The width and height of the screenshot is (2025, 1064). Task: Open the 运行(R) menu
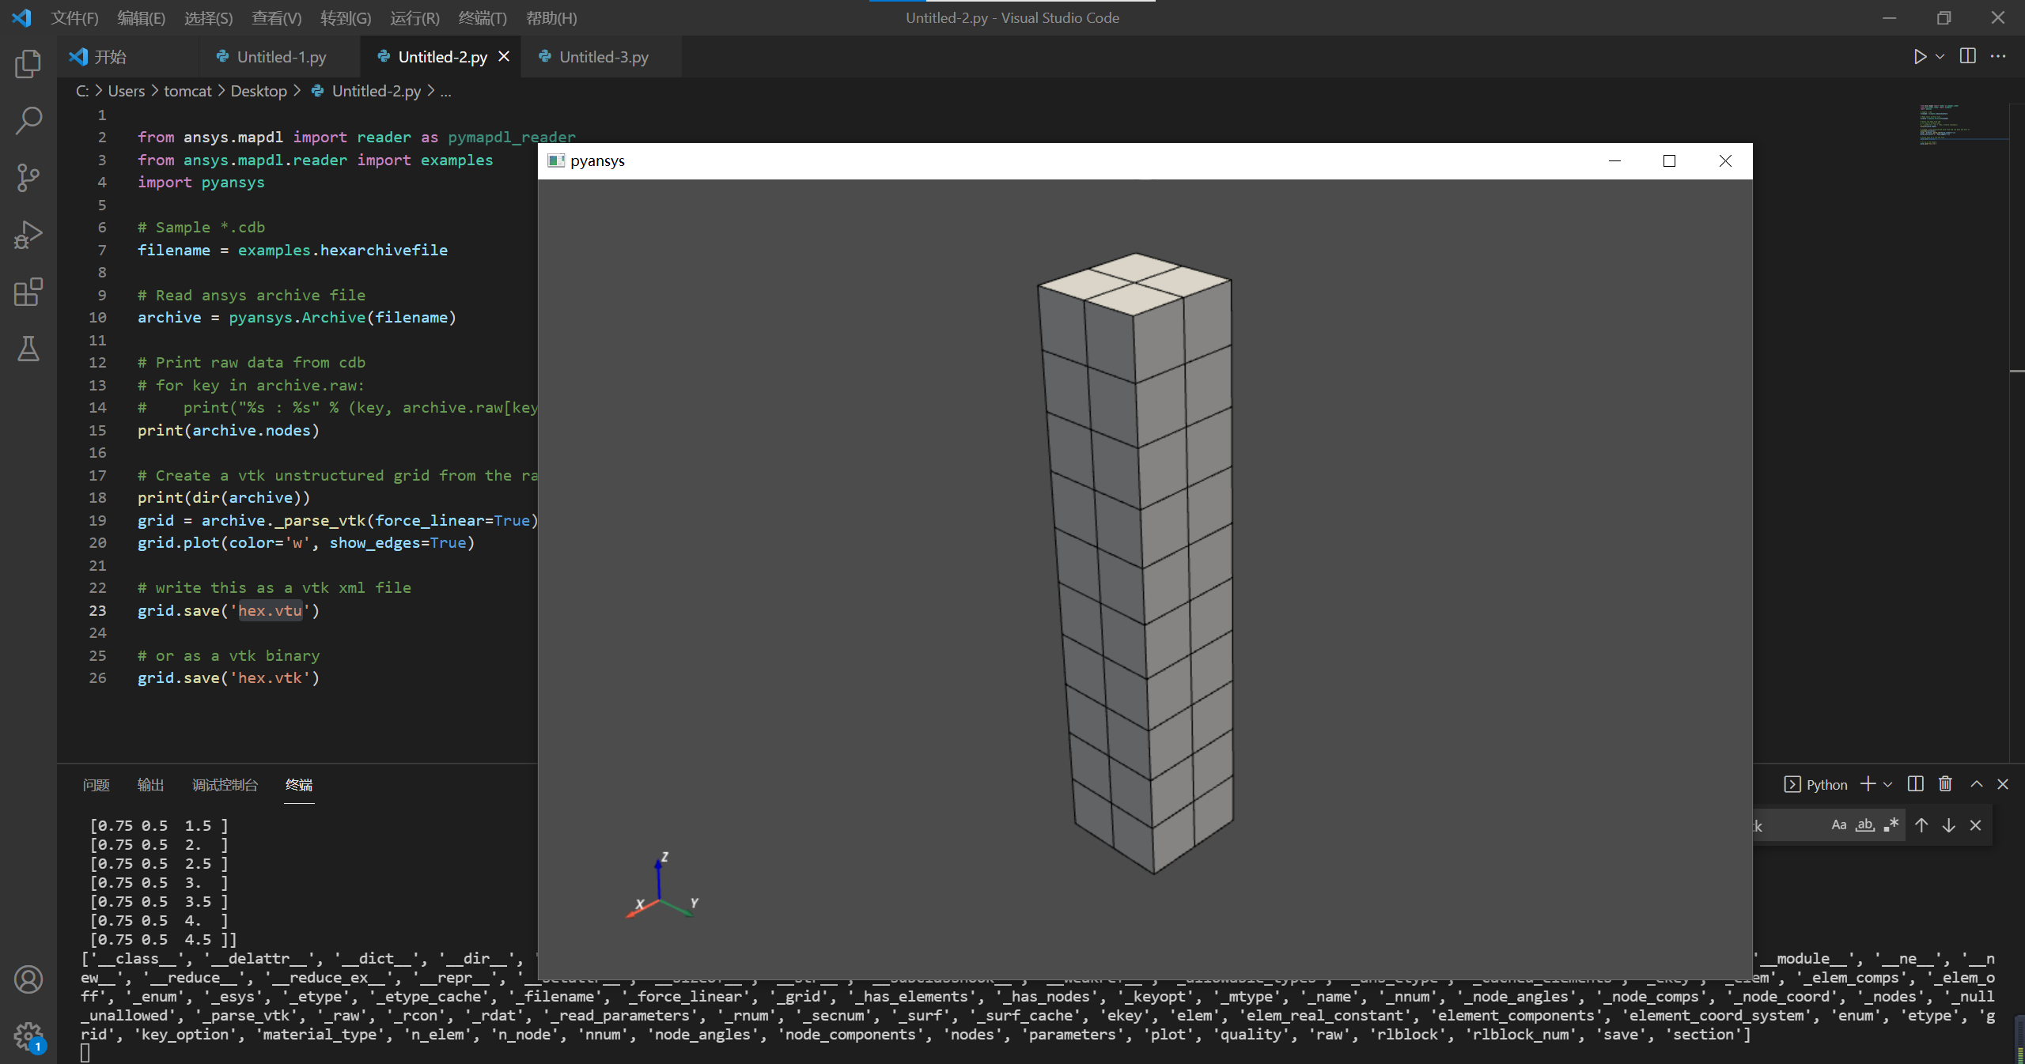pyautogui.click(x=414, y=17)
